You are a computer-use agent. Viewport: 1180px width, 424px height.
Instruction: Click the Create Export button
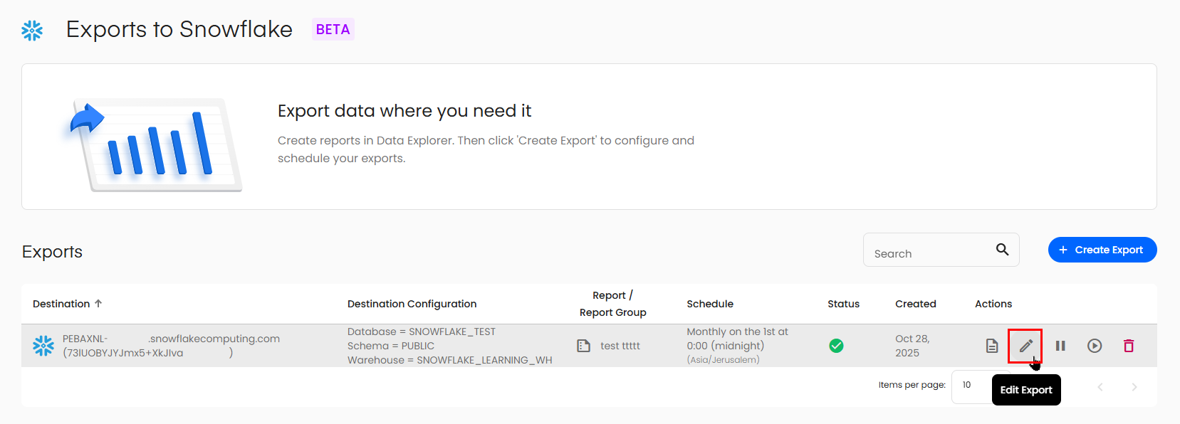pyautogui.click(x=1102, y=250)
